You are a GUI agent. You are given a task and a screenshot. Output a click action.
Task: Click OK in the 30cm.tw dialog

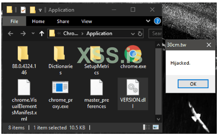tap(193, 84)
